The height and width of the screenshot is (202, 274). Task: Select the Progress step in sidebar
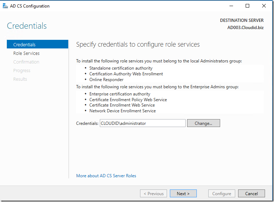(22, 71)
